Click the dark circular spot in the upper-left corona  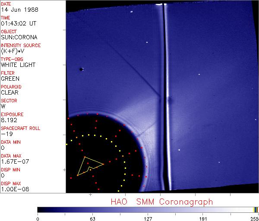(81, 69)
